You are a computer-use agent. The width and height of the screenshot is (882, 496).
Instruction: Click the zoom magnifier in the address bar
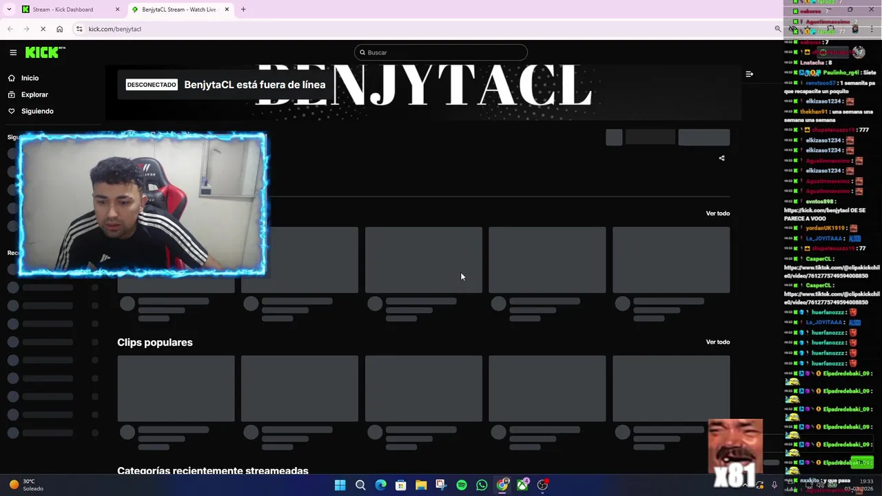point(778,29)
